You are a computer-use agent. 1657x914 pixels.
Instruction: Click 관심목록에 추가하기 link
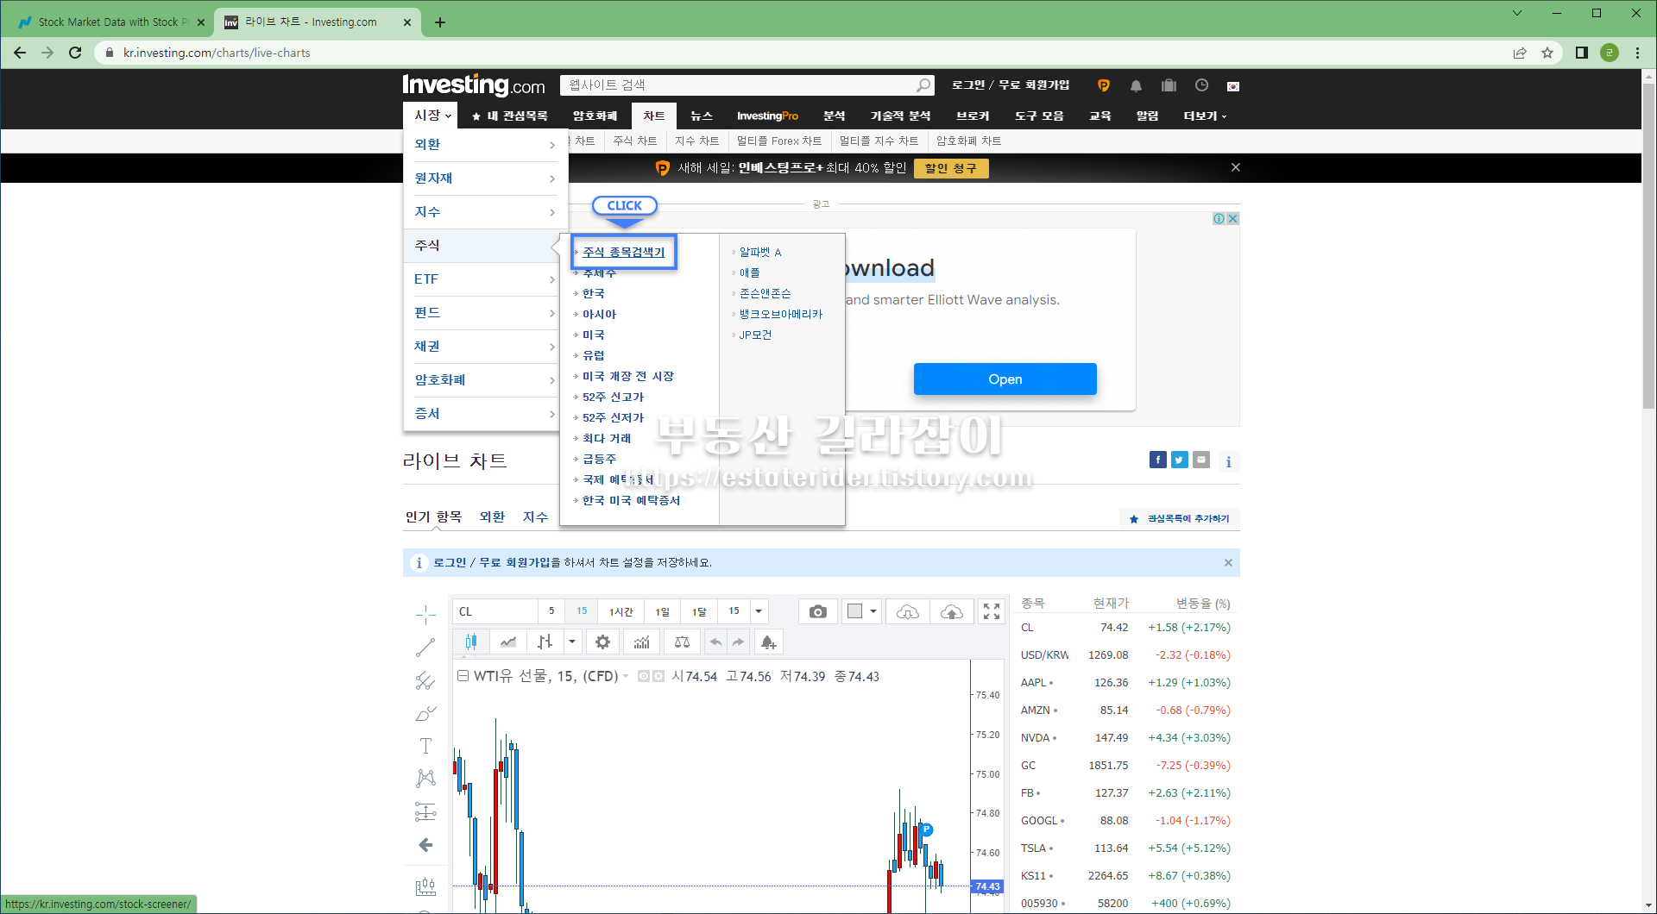[x=1180, y=518]
